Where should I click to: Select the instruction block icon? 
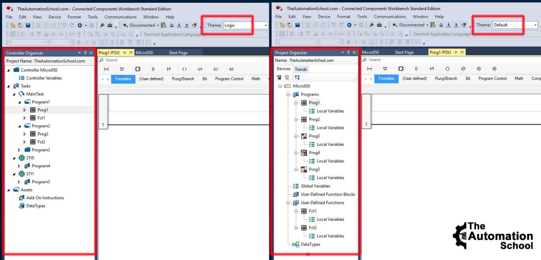pos(138,68)
